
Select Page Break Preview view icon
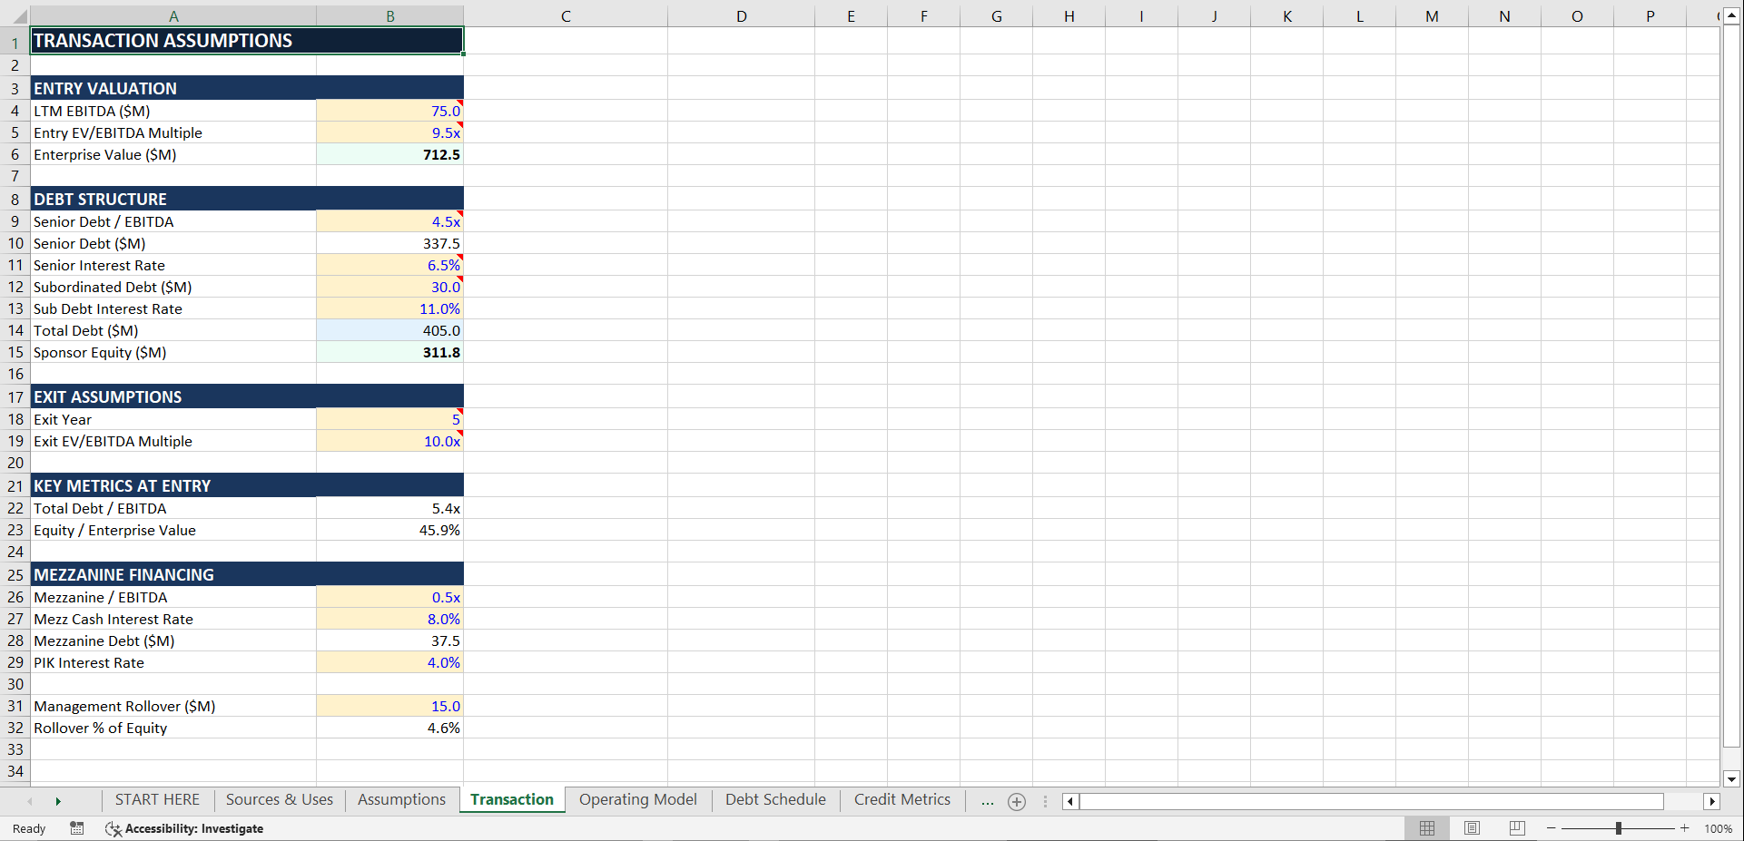pos(1516,828)
